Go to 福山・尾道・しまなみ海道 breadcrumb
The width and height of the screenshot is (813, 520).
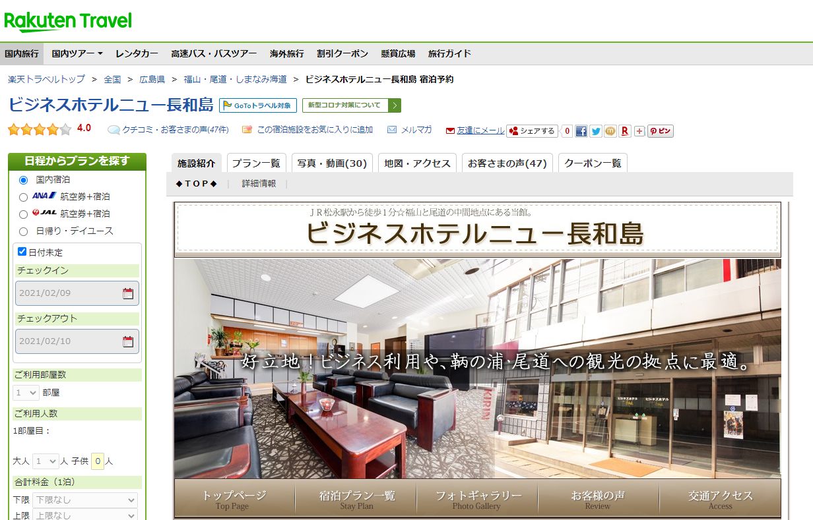pyautogui.click(x=236, y=79)
